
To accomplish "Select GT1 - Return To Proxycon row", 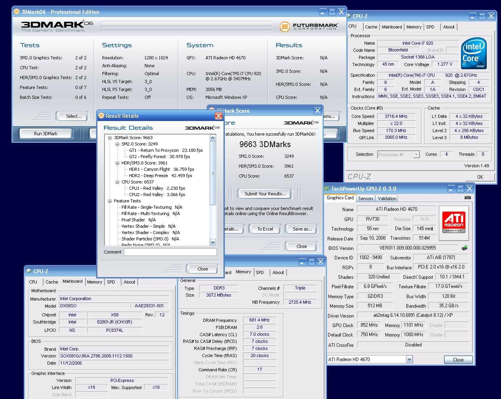I will pyautogui.click(x=166, y=150).
